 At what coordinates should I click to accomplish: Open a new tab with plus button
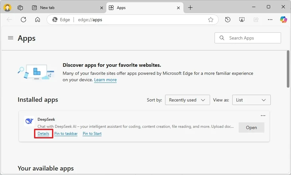[x=190, y=8]
